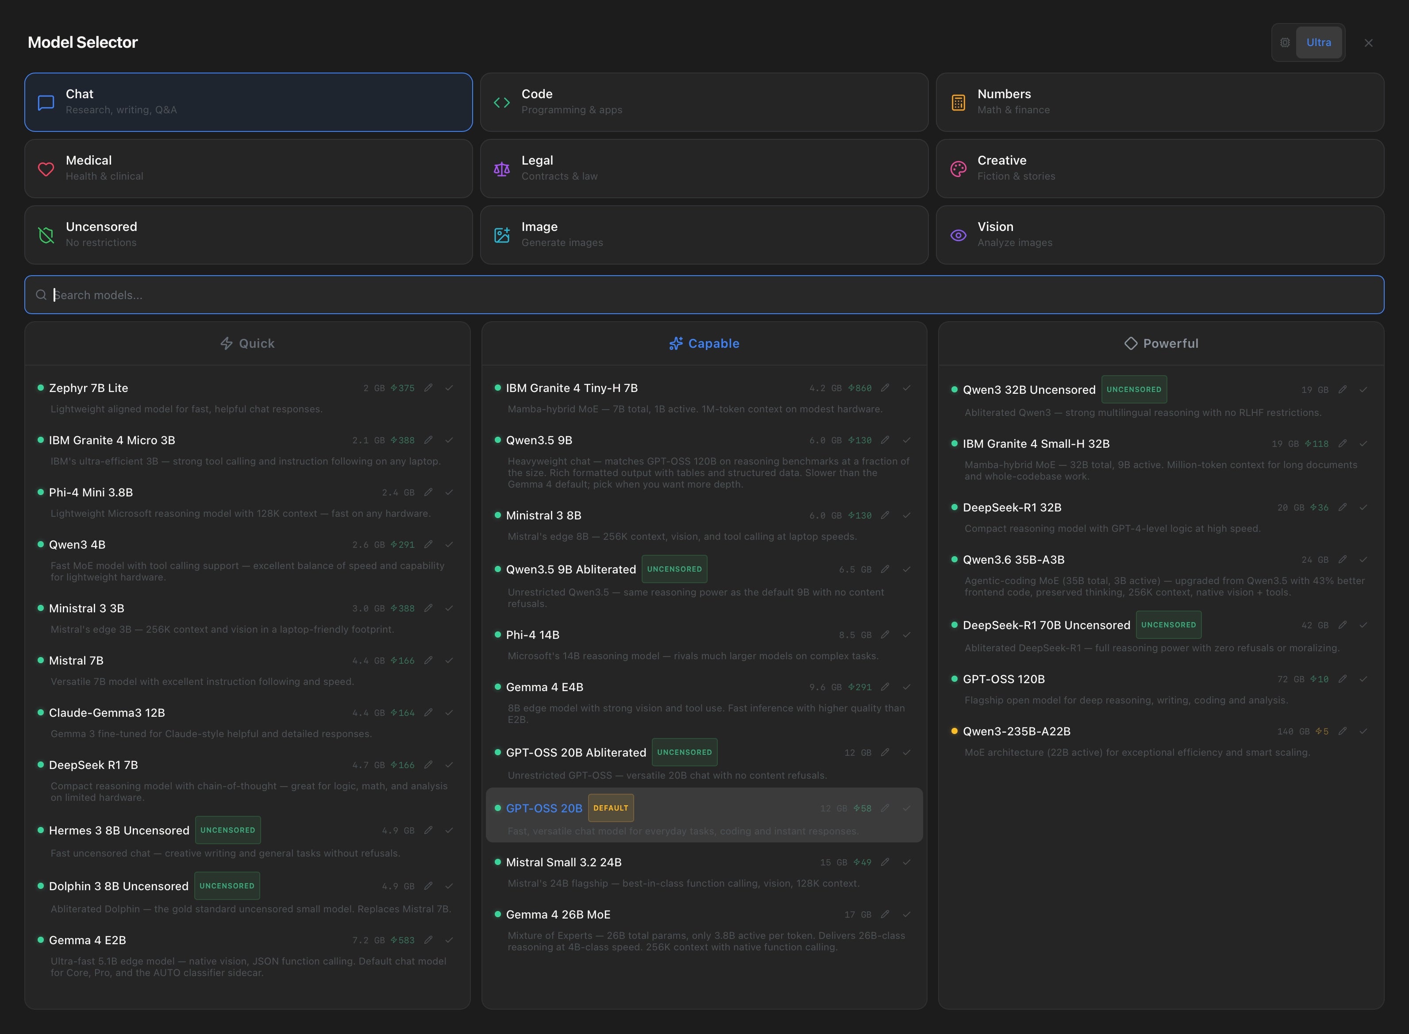Click the Powerful column header
Image resolution: width=1409 pixels, height=1034 pixels.
click(x=1161, y=344)
